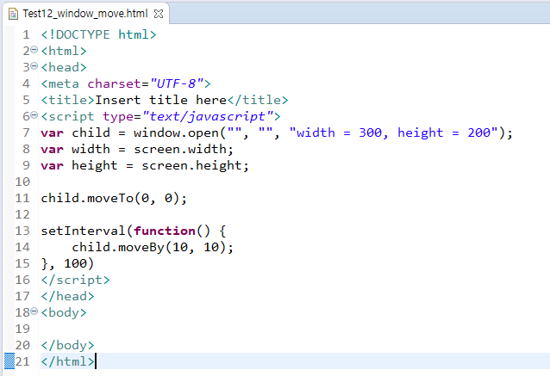Viewport: 550px width, 376px height.
Task: Click the closing html tag on line 21
Action: pyautogui.click(x=68, y=361)
